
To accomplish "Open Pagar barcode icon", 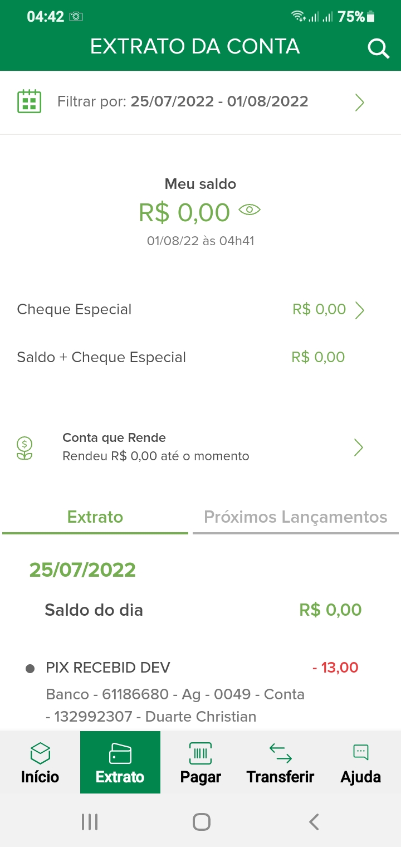I will click(200, 753).
